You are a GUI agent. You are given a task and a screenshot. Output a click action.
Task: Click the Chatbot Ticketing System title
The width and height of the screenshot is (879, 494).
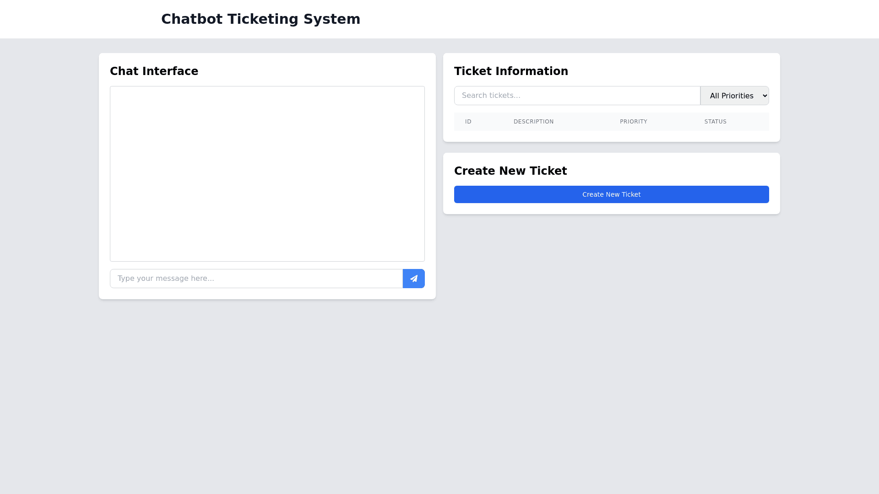[x=260, y=19]
